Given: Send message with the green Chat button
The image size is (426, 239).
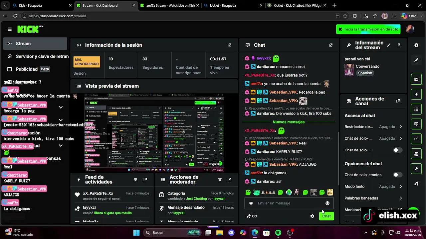Looking at the screenshot, I should pyautogui.click(x=326, y=216).
